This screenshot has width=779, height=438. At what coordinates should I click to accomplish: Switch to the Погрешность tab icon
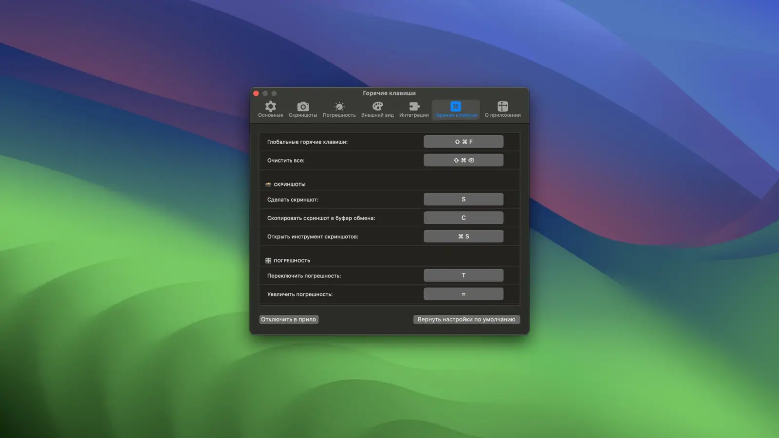point(339,109)
